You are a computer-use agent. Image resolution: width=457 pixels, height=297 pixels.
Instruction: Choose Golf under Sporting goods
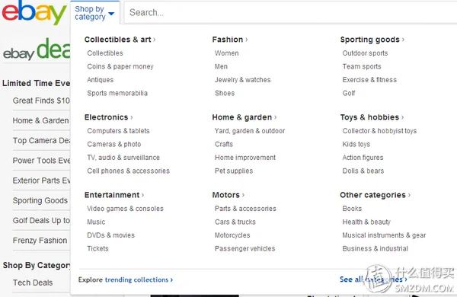[349, 93]
